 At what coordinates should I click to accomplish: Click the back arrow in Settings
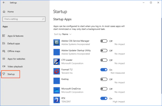click(x=4, y=3)
